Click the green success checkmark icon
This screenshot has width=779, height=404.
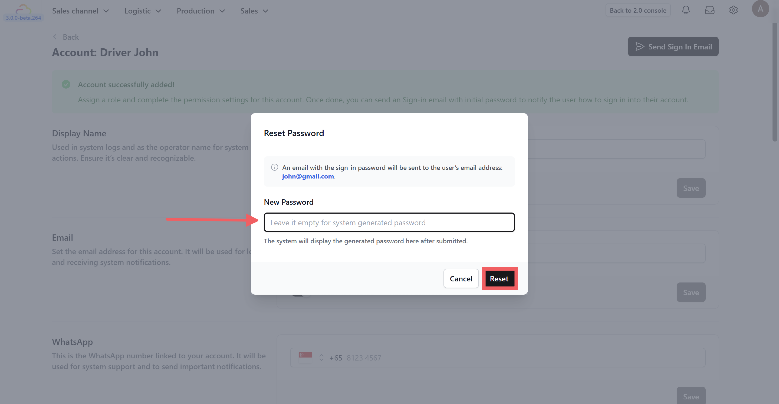coord(66,84)
